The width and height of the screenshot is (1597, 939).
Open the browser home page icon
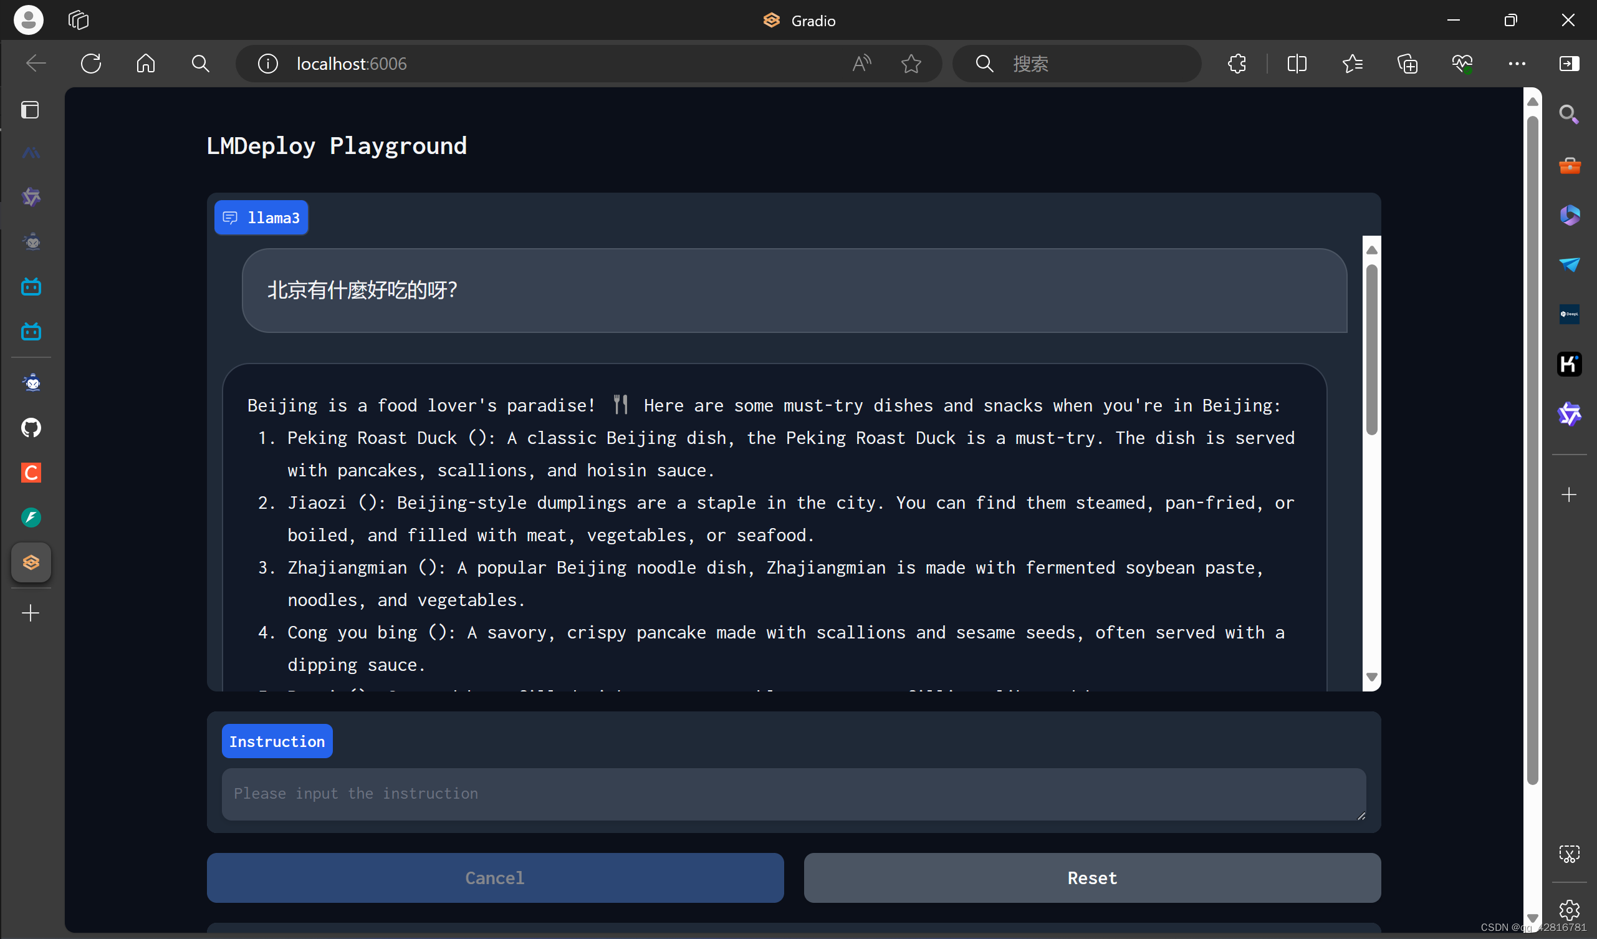click(x=146, y=64)
